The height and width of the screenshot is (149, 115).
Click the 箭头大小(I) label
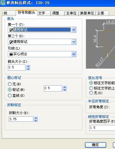coord(18,62)
